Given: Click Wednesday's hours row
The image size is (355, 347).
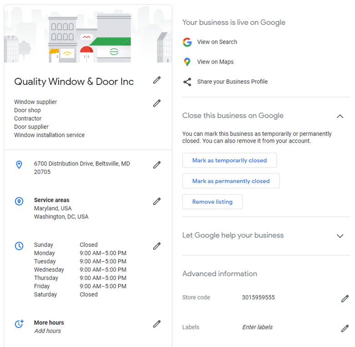Looking at the screenshot, I should coord(80,270).
